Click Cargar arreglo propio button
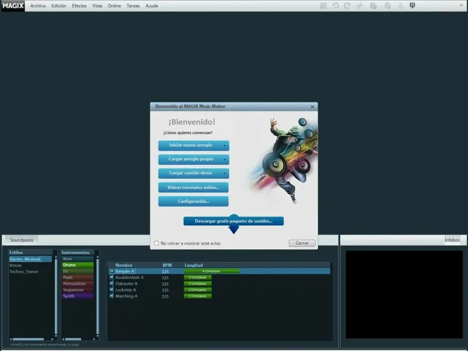The image size is (468, 351). click(194, 159)
